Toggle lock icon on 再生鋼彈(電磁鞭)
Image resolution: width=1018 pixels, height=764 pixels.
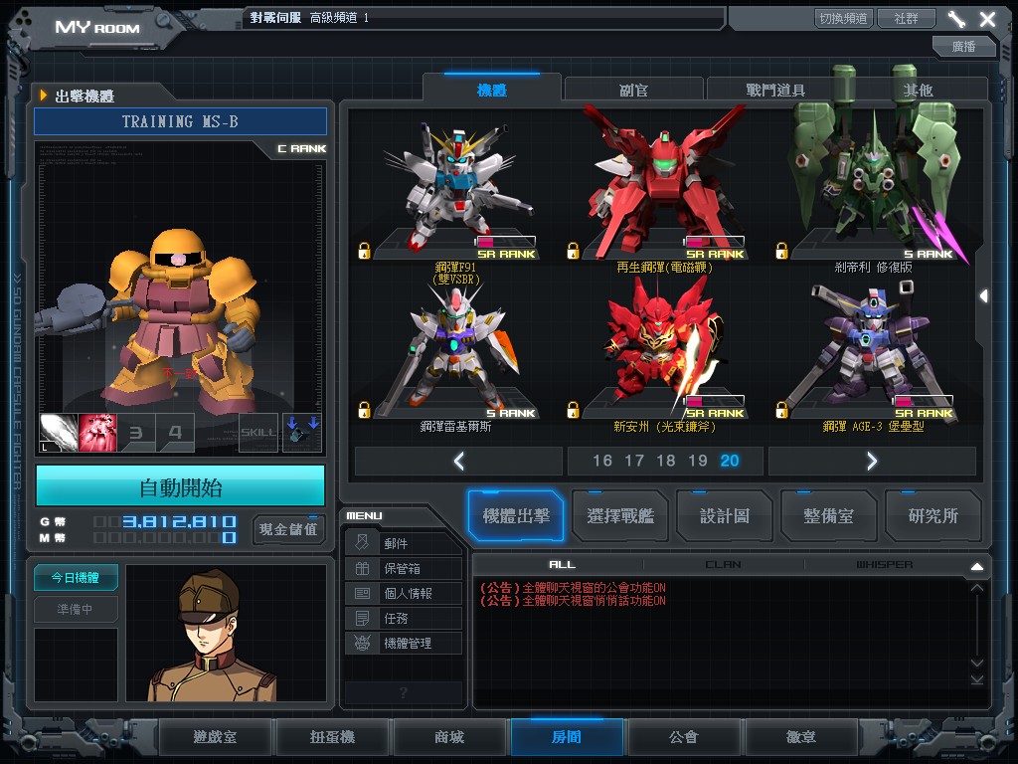coord(573,251)
